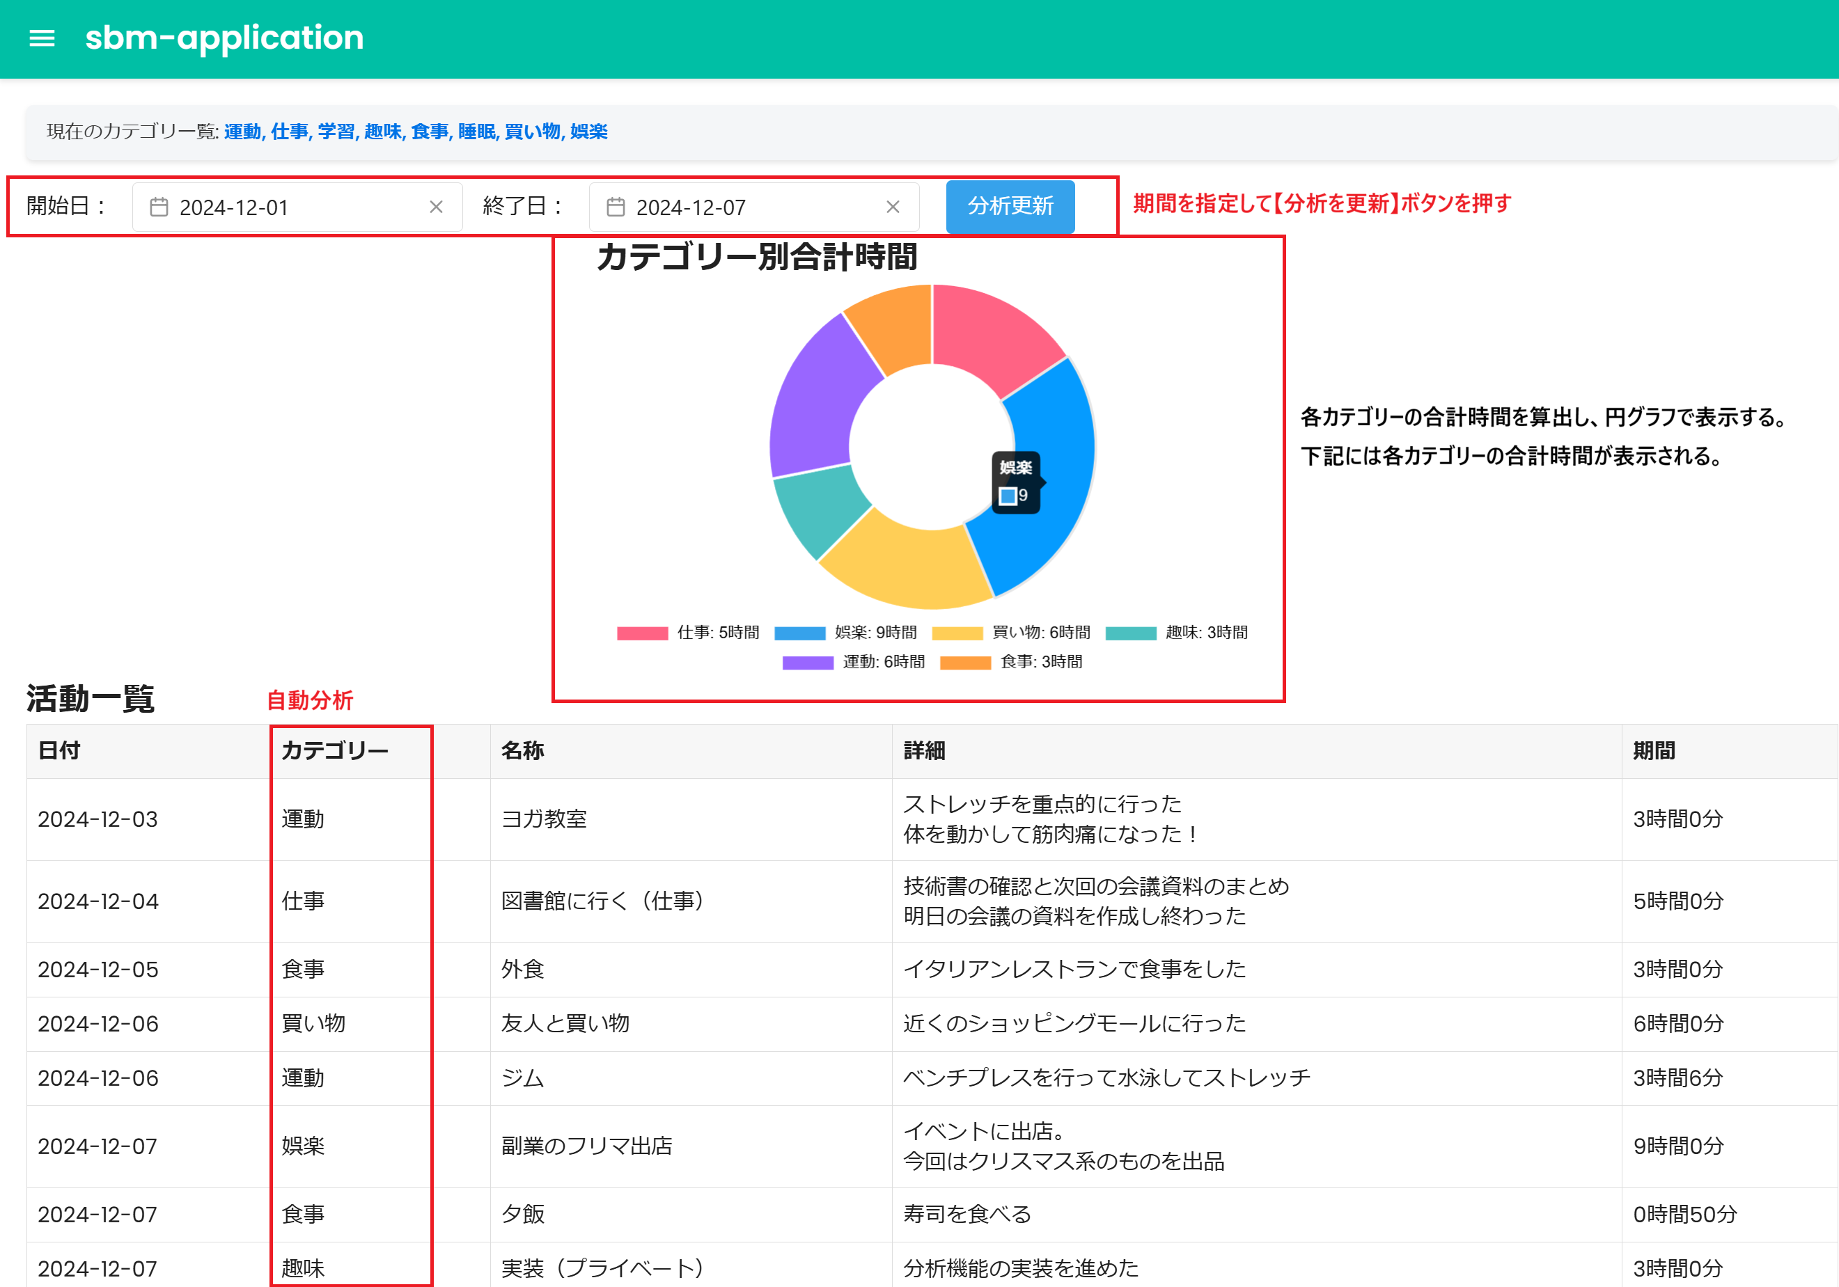Expand the 終了日 date input field
The width and height of the screenshot is (1839, 1287).
753,207
